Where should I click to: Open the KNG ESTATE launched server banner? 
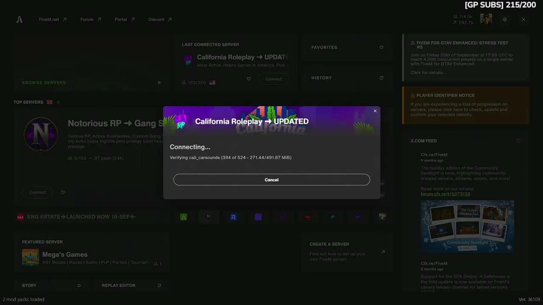click(x=92, y=217)
